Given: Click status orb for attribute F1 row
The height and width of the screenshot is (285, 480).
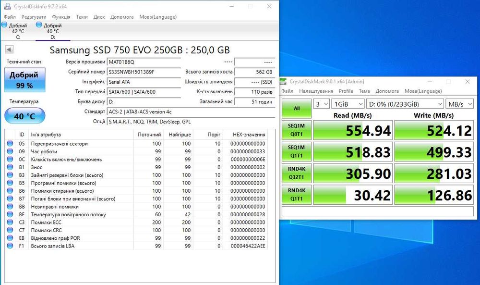Looking at the screenshot, I should [10, 246].
